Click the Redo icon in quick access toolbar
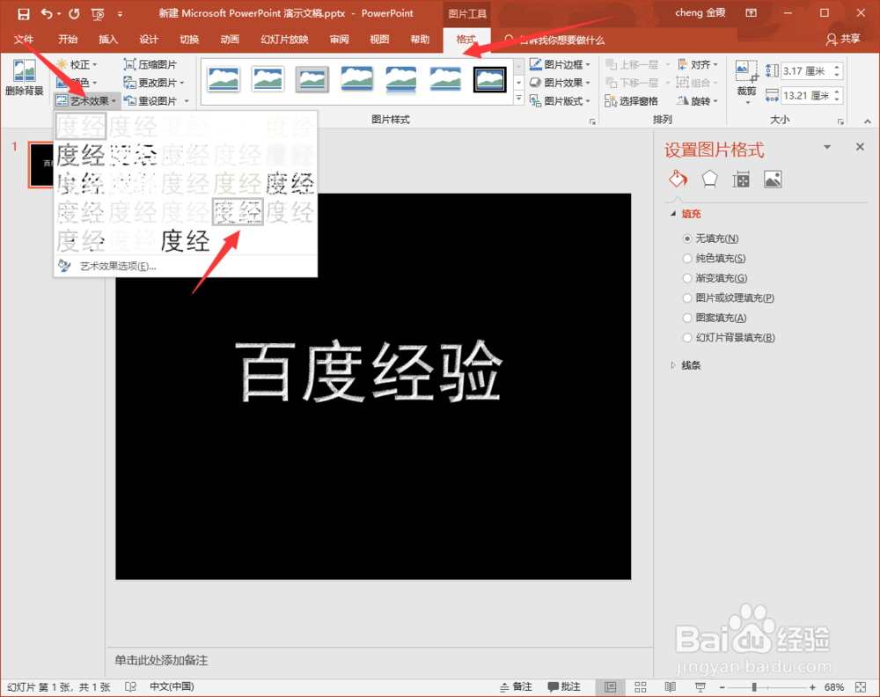The height and width of the screenshot is (697, 880). (74, 13)
